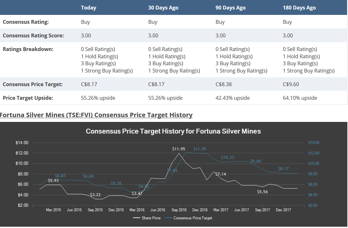The width and height of the screenshot is (348, 228).
Task: Click the Sep 2016 x-axis label
Action: pos(179,210)
